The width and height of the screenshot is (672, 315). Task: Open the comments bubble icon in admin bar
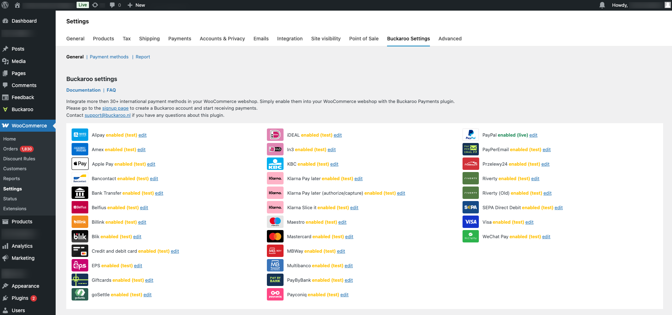[x=112, y=5]
